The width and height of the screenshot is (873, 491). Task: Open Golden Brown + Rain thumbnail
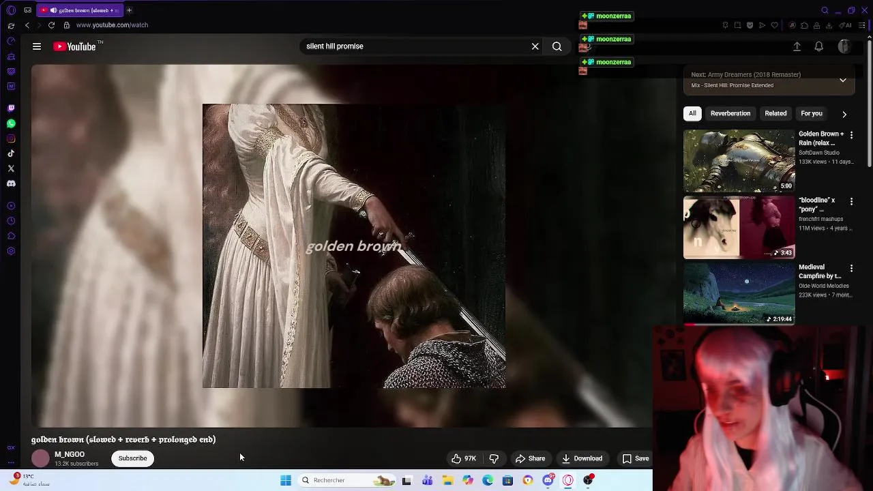(x=739, y=160)
